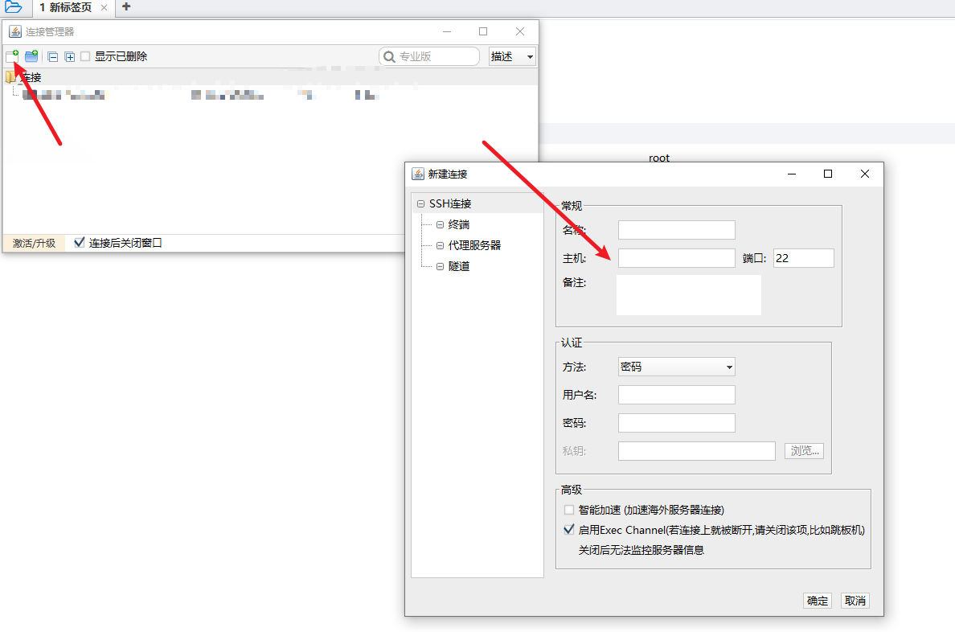Select 代理服务器 in the settings tree

(474, 245)
